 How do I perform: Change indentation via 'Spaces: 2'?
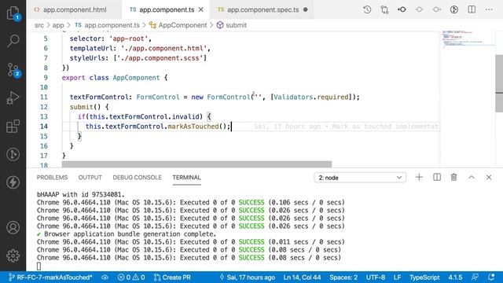tap(343, 277)
